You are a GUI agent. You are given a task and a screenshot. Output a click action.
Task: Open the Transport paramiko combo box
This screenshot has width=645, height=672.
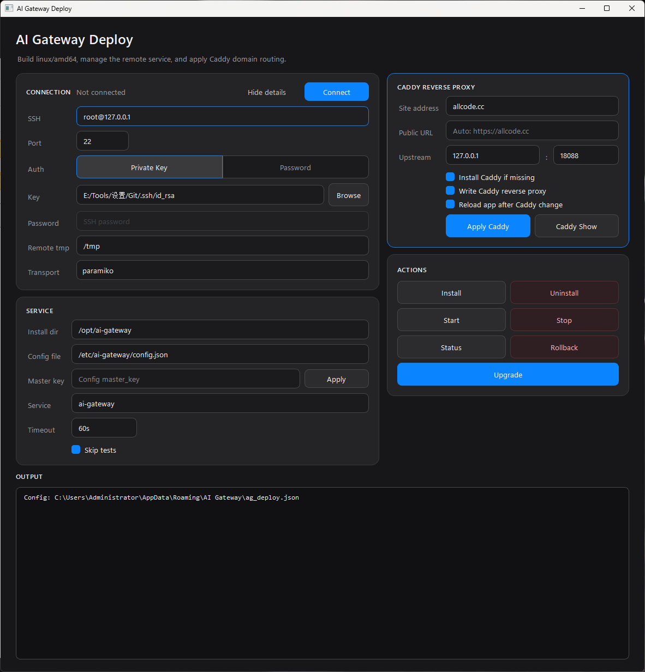223,270
